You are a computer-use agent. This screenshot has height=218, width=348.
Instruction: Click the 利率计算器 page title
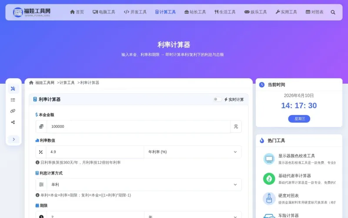[x=174, y=45]
